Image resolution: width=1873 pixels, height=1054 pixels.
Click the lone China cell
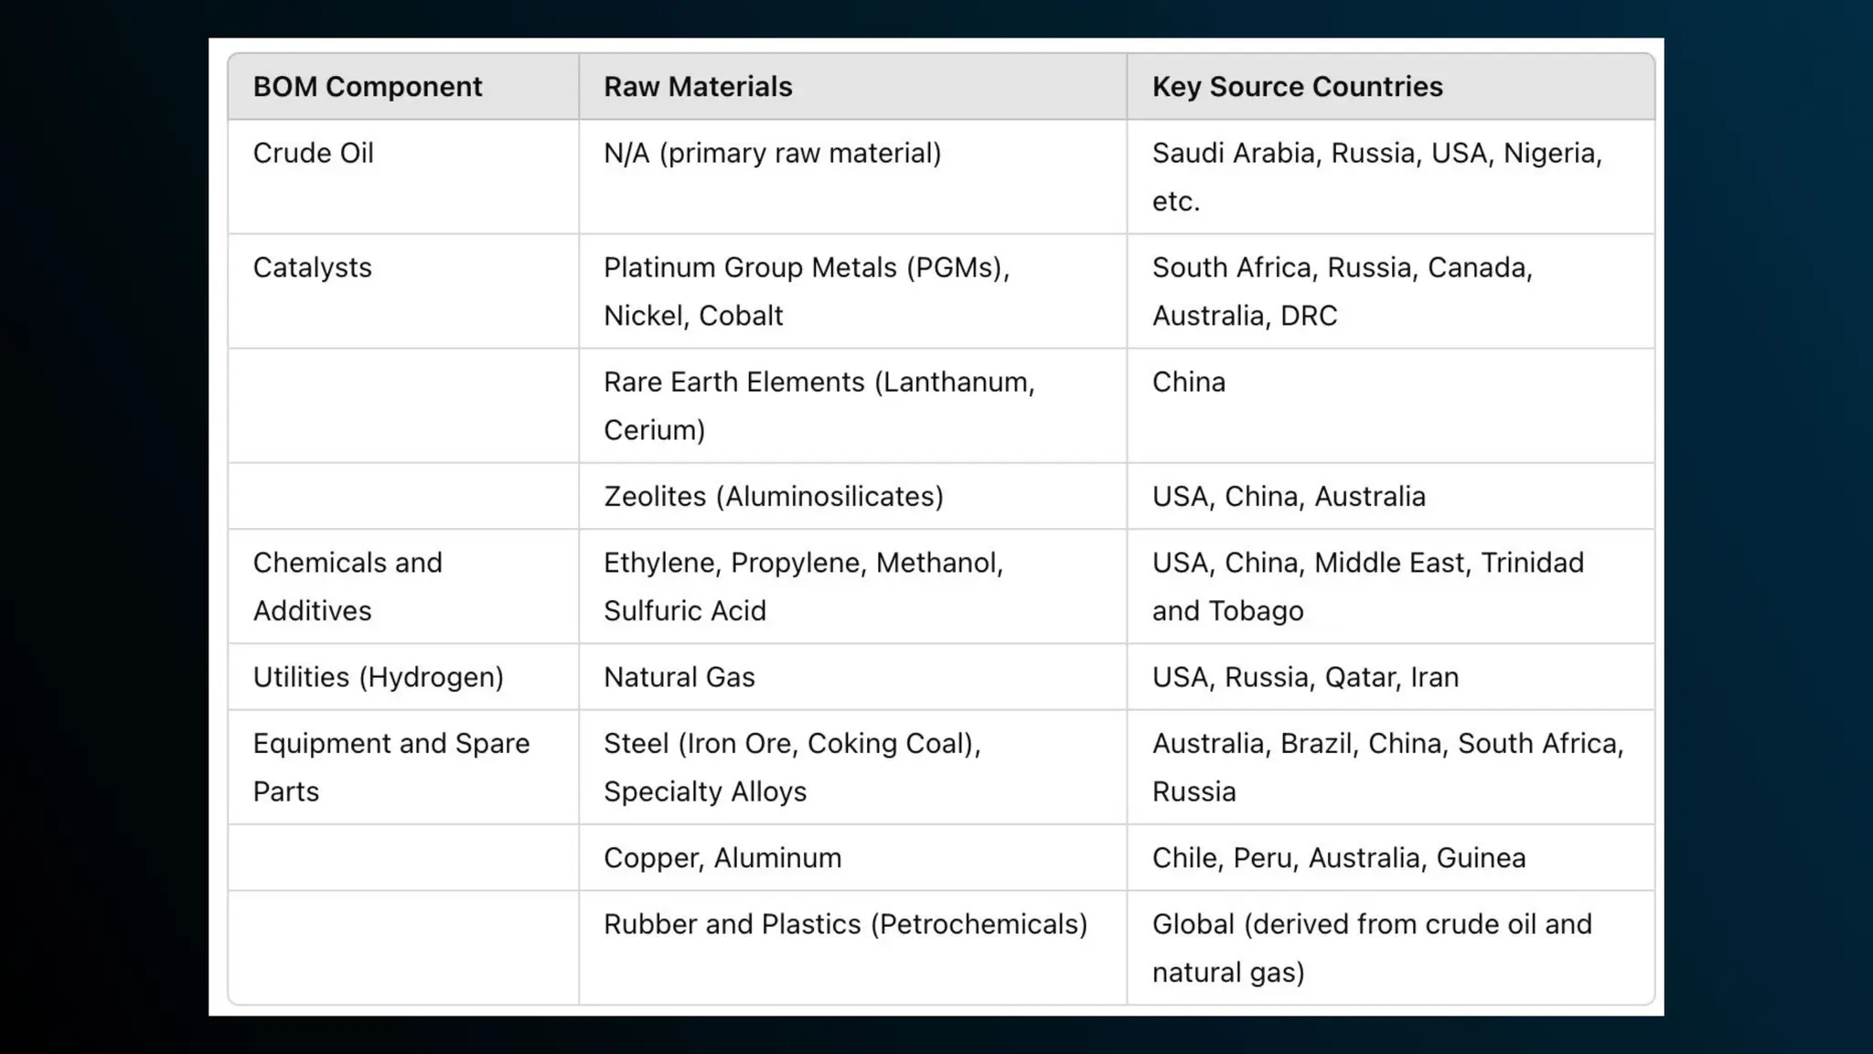[1188, 382]
